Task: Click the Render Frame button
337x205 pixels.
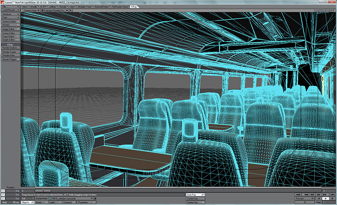Action: 10,52
